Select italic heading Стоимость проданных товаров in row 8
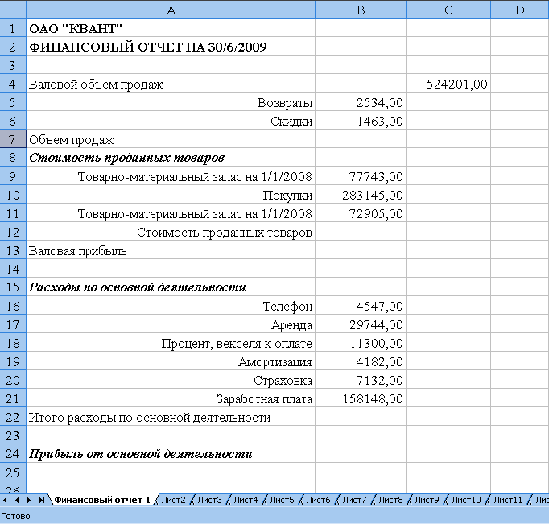Image resolution: width=549 pixels, height=524 pixels. click(x=171, y=158)
